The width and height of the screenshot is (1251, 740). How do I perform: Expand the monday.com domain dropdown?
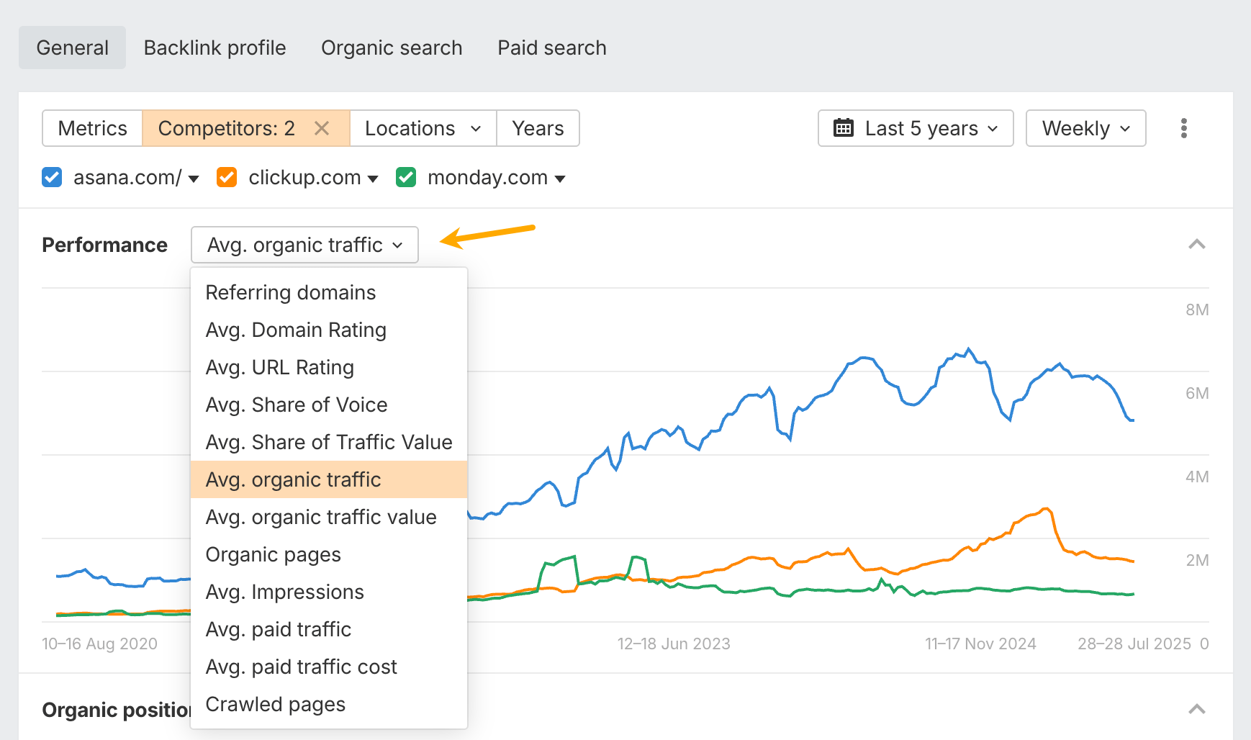(x=561, y=179)
